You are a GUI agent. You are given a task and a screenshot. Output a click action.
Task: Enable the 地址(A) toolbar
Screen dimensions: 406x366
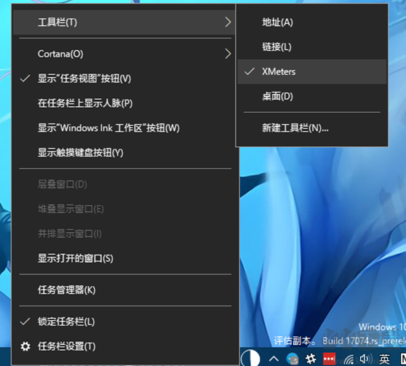tap(312, 22)
